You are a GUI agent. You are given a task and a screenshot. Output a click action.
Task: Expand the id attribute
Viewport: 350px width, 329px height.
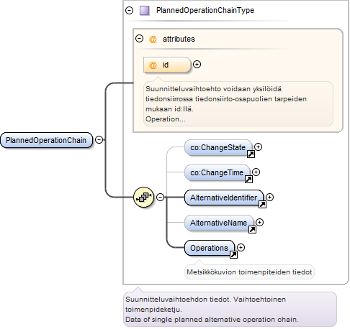197,65
